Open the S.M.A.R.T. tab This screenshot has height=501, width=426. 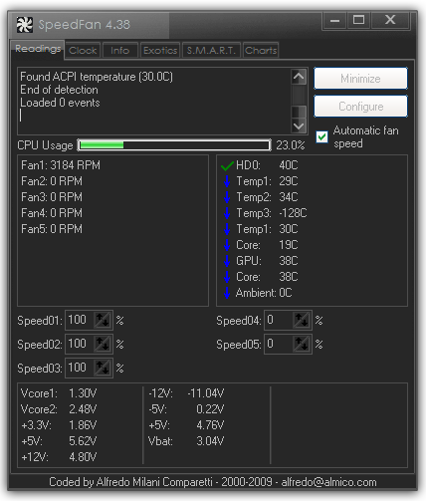click(211, 51)
